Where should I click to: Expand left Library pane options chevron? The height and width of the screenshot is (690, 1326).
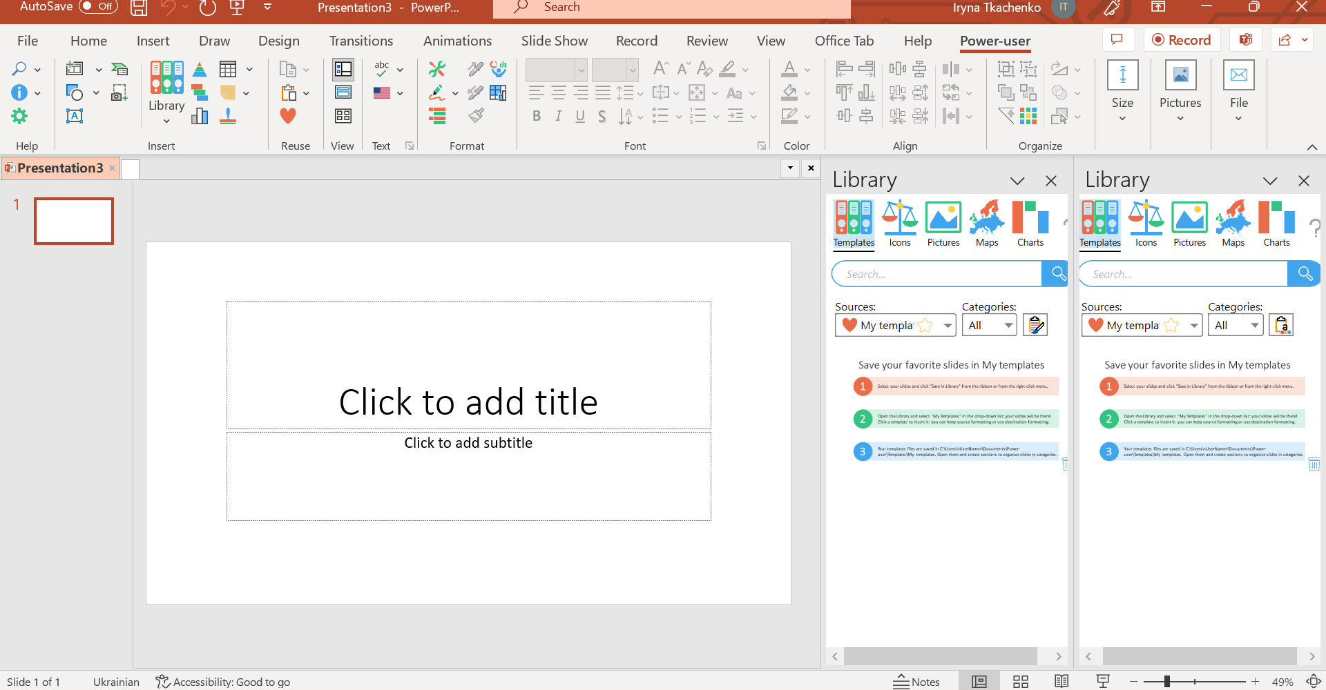(x=1017, y=181)
